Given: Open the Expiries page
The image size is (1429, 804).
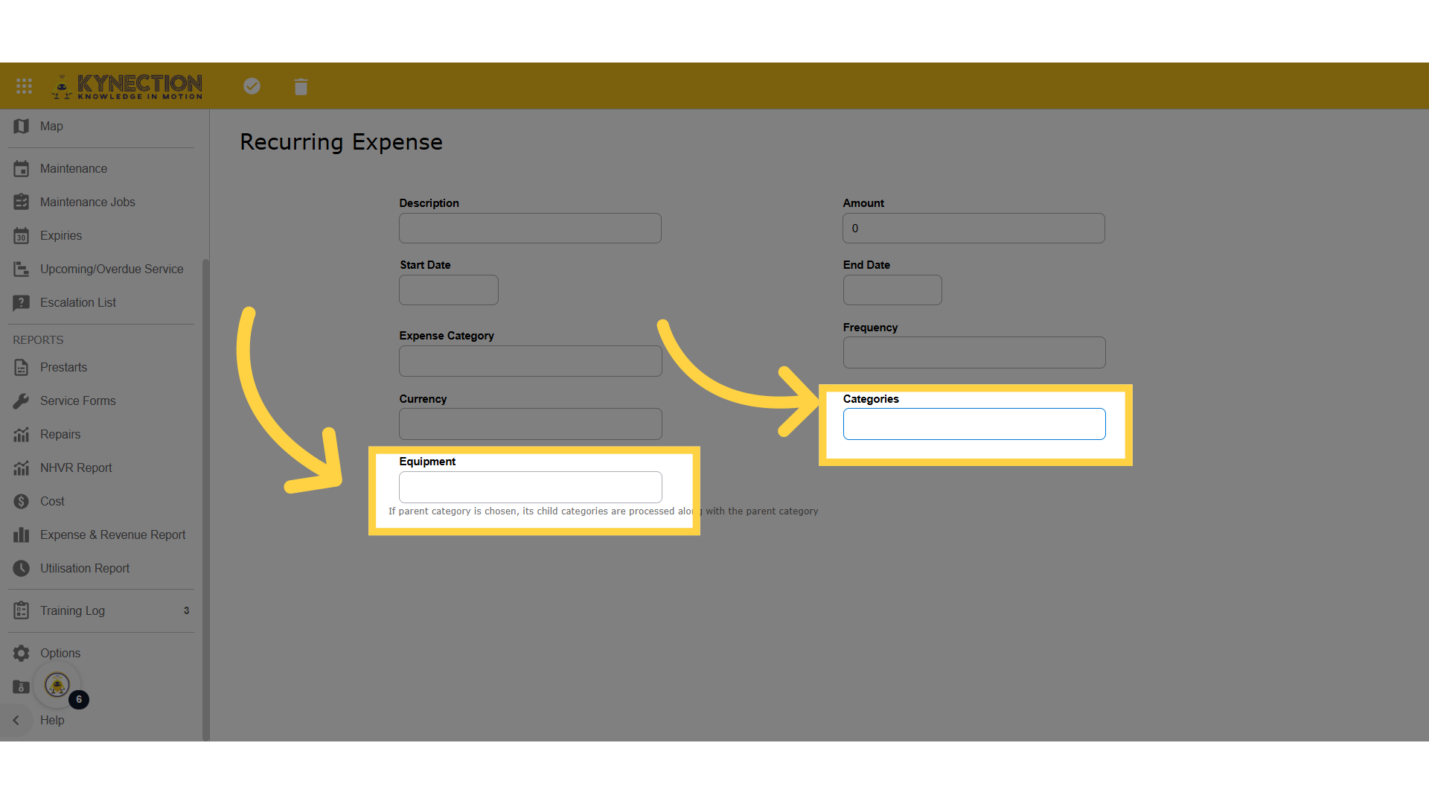Looking at the screenshot, I should click(x=61, y=236).
